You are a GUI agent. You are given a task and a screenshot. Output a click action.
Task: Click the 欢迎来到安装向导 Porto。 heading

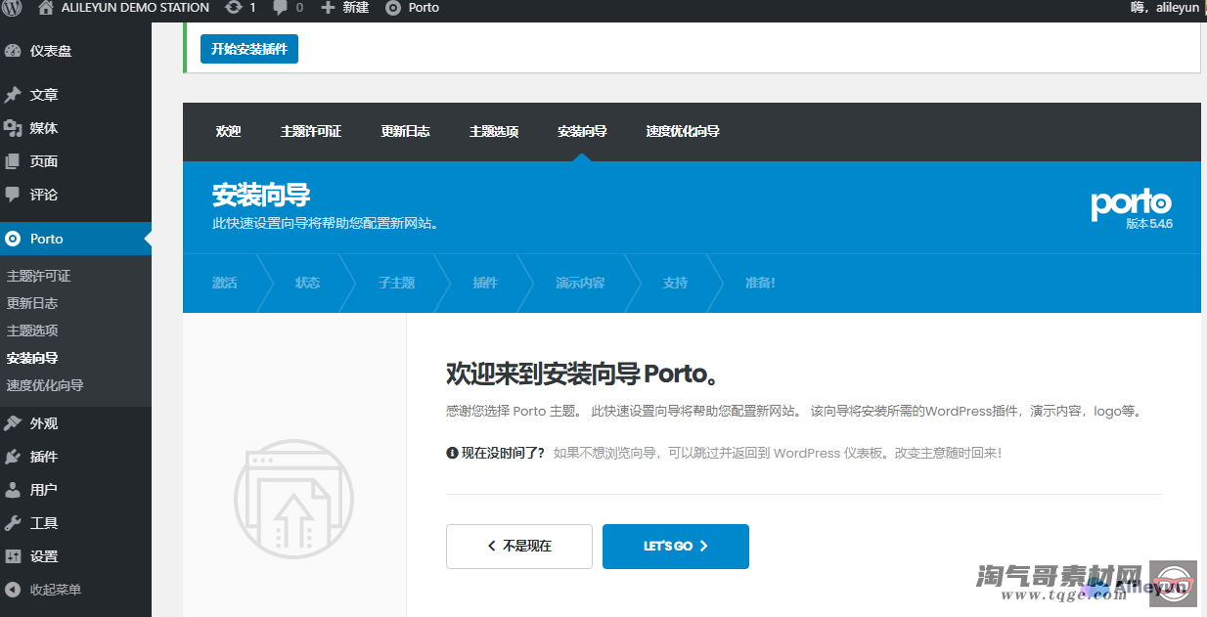point(584,375)
